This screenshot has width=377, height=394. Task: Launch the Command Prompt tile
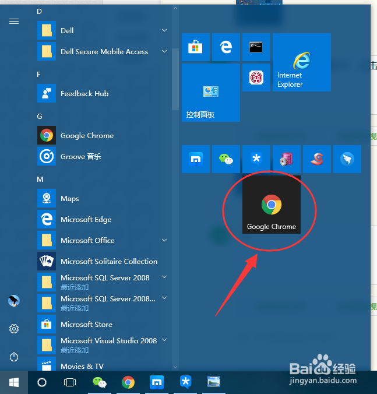[x=256, y=47]
